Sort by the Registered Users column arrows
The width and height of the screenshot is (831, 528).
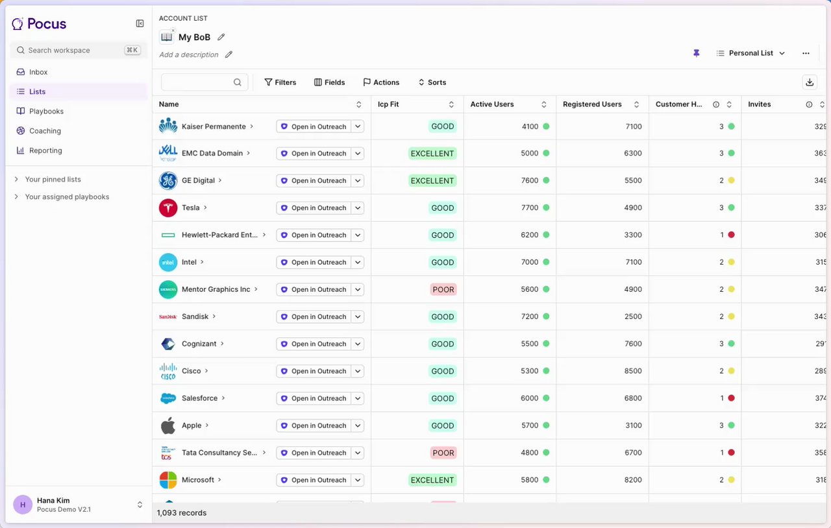pos(637,104)
